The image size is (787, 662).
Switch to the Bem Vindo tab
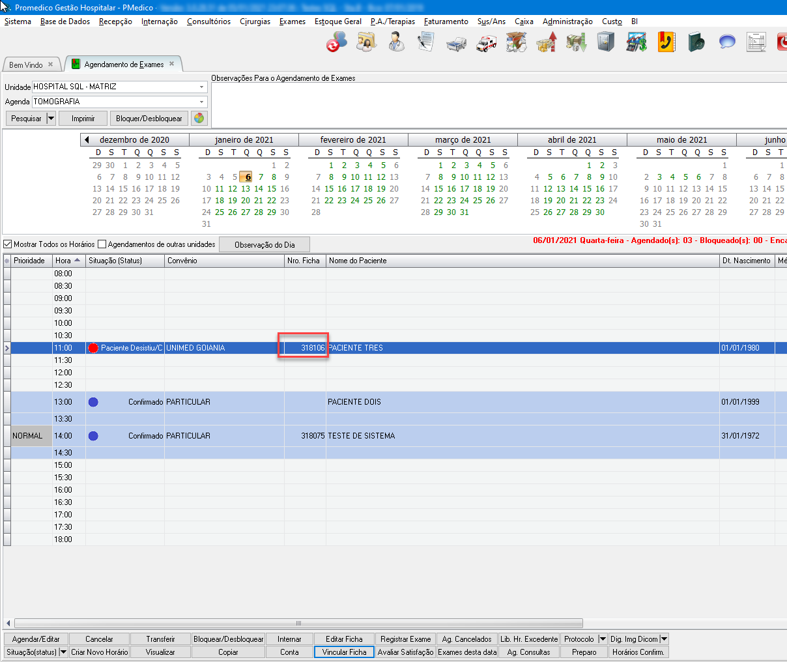point(26,65)
